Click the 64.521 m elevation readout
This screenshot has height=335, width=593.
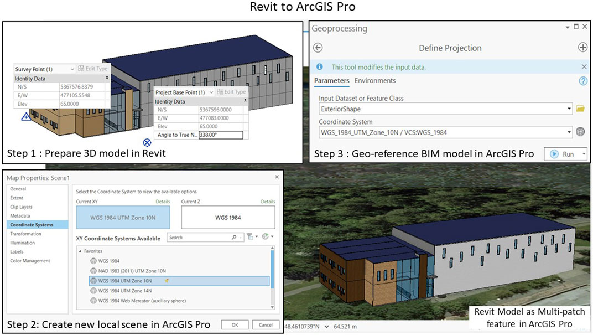click(345, 326)
